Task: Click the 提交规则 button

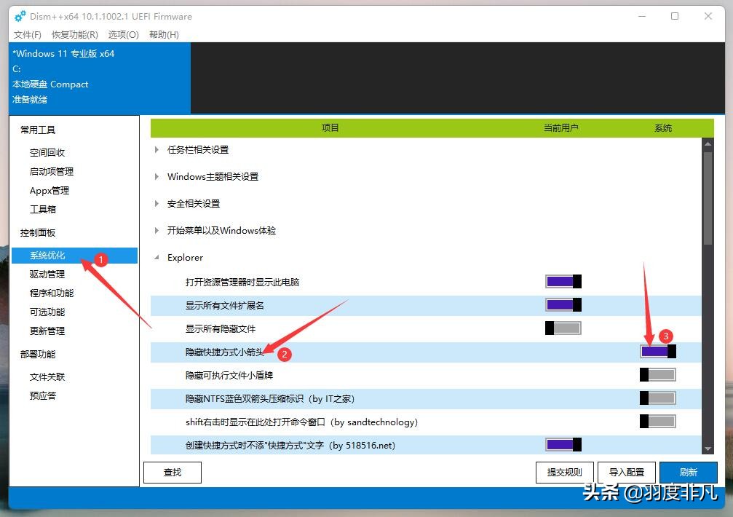Action: click(564, 472)
